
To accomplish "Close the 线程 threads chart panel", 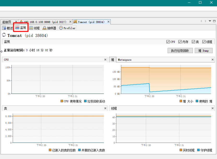I will (213, 108).
